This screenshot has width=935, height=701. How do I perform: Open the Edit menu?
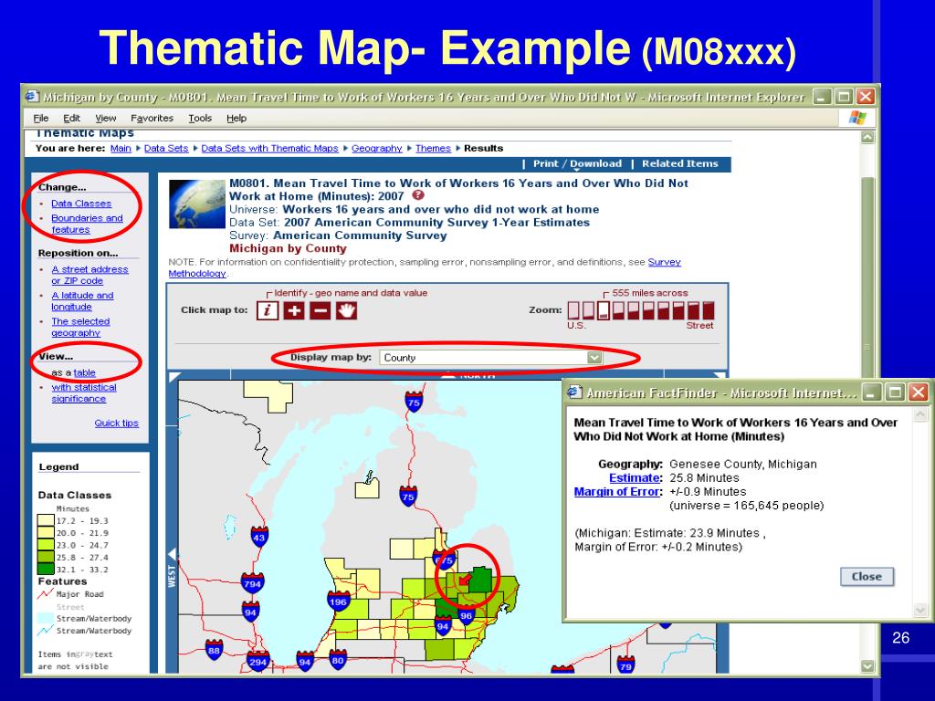71,118
